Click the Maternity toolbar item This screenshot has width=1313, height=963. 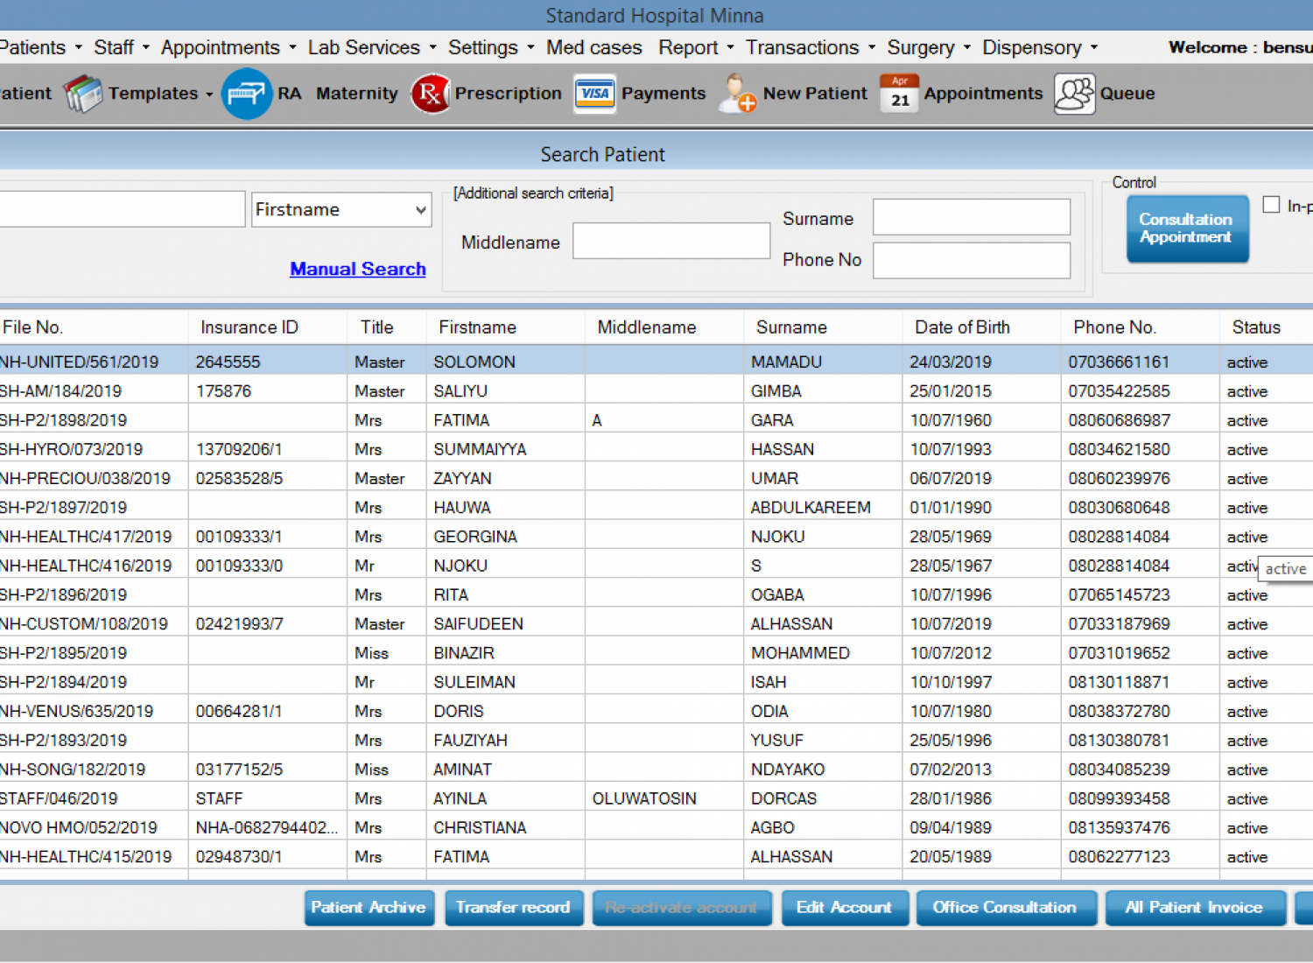tap(357, 94)
